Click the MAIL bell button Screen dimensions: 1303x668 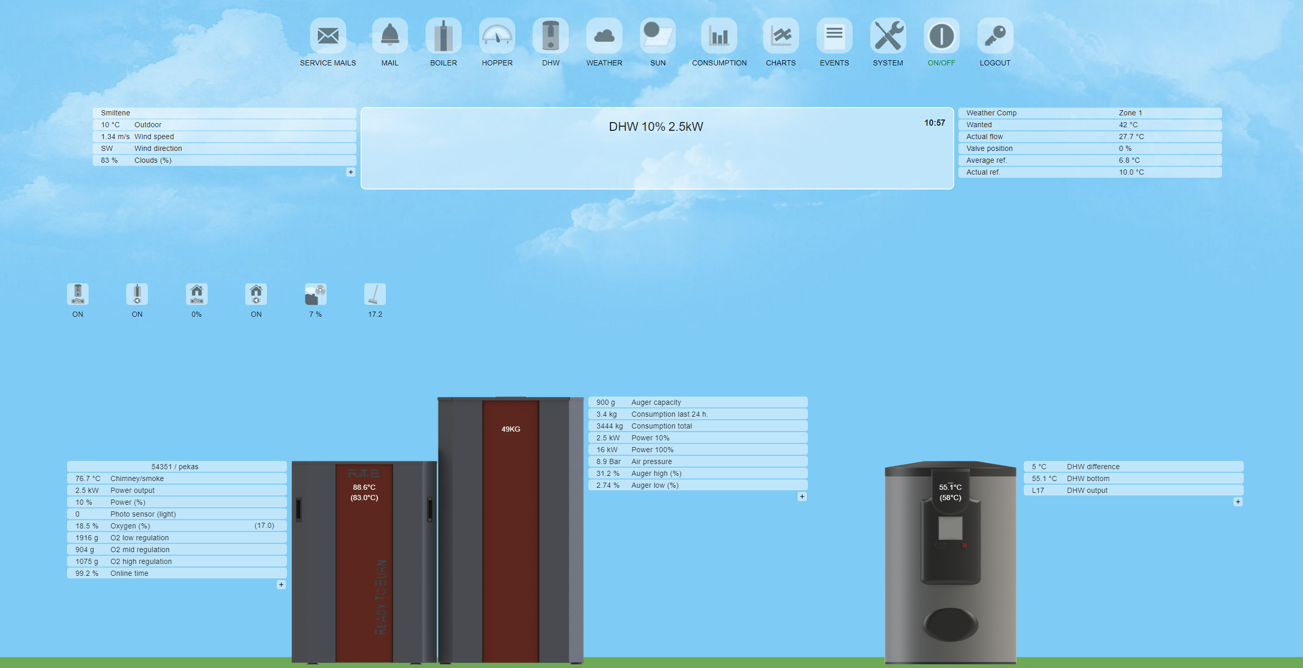[x=390, y=36]
